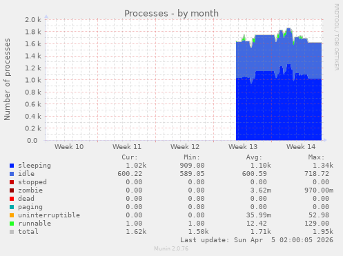Click the 'Avg:' column header
343x256 pixels.
(x=254, y=157)
